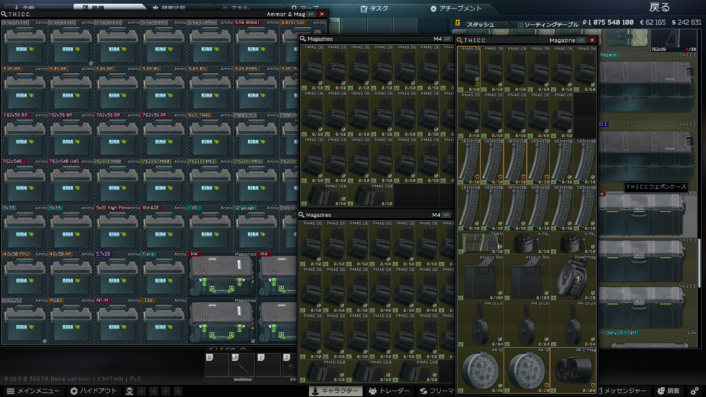
Task: Switch to the アチーブメント tab
Action: pyautogui.click(x=456, y=8)
